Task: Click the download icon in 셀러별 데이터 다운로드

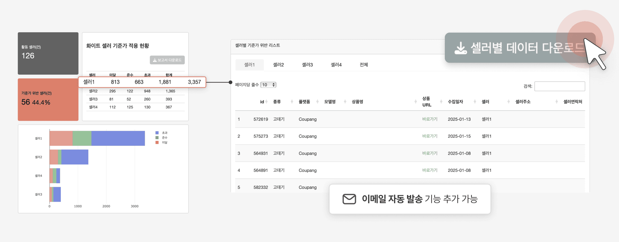Action: click(460, 48)
